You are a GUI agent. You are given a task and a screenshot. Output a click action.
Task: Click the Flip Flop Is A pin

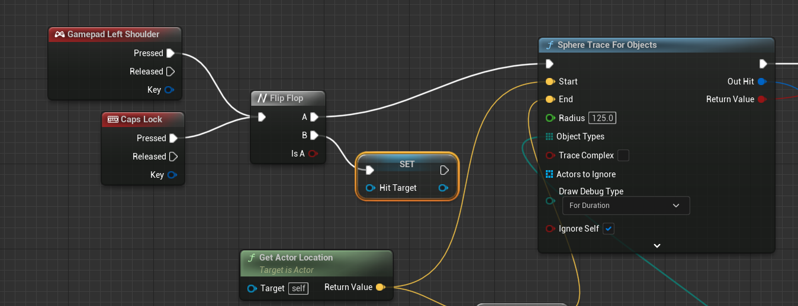click(313, 154)
